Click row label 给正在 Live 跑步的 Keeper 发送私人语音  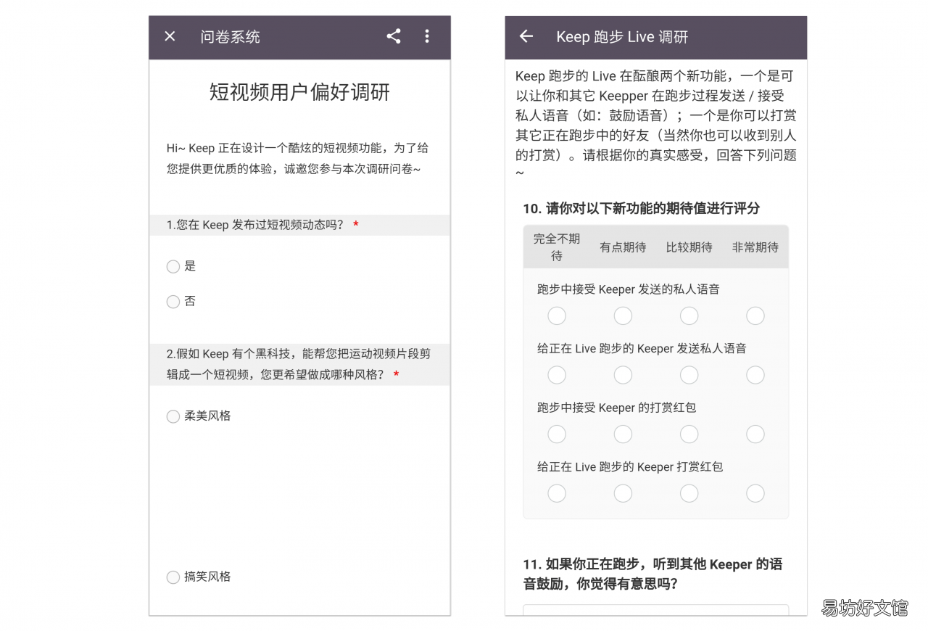pos(642,349)
